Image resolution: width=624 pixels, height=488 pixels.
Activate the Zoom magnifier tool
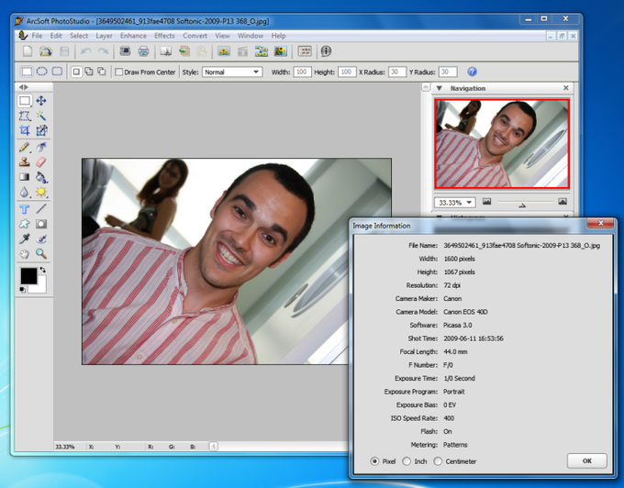pos(41,253)
